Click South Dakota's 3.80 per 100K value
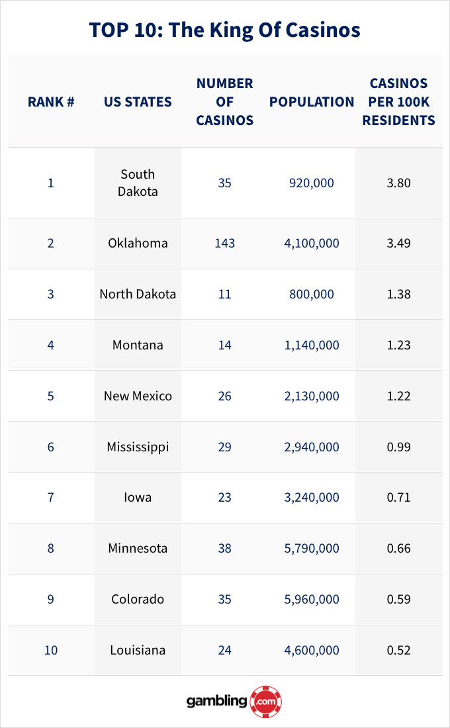This screenshot has width=450, height=728. [x=398, y=183]
